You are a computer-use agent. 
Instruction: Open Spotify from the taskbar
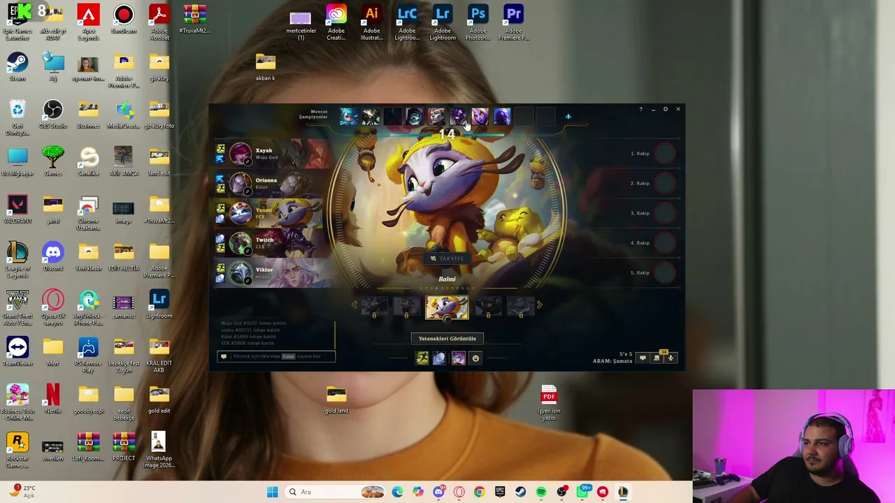541,492
